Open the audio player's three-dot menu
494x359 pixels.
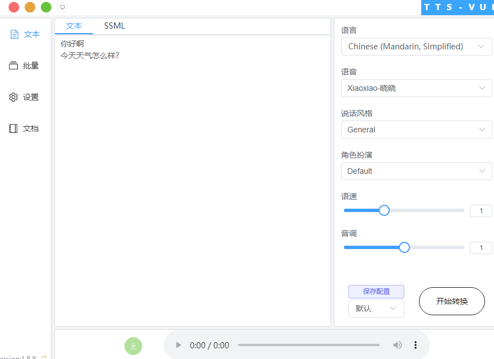416,345
